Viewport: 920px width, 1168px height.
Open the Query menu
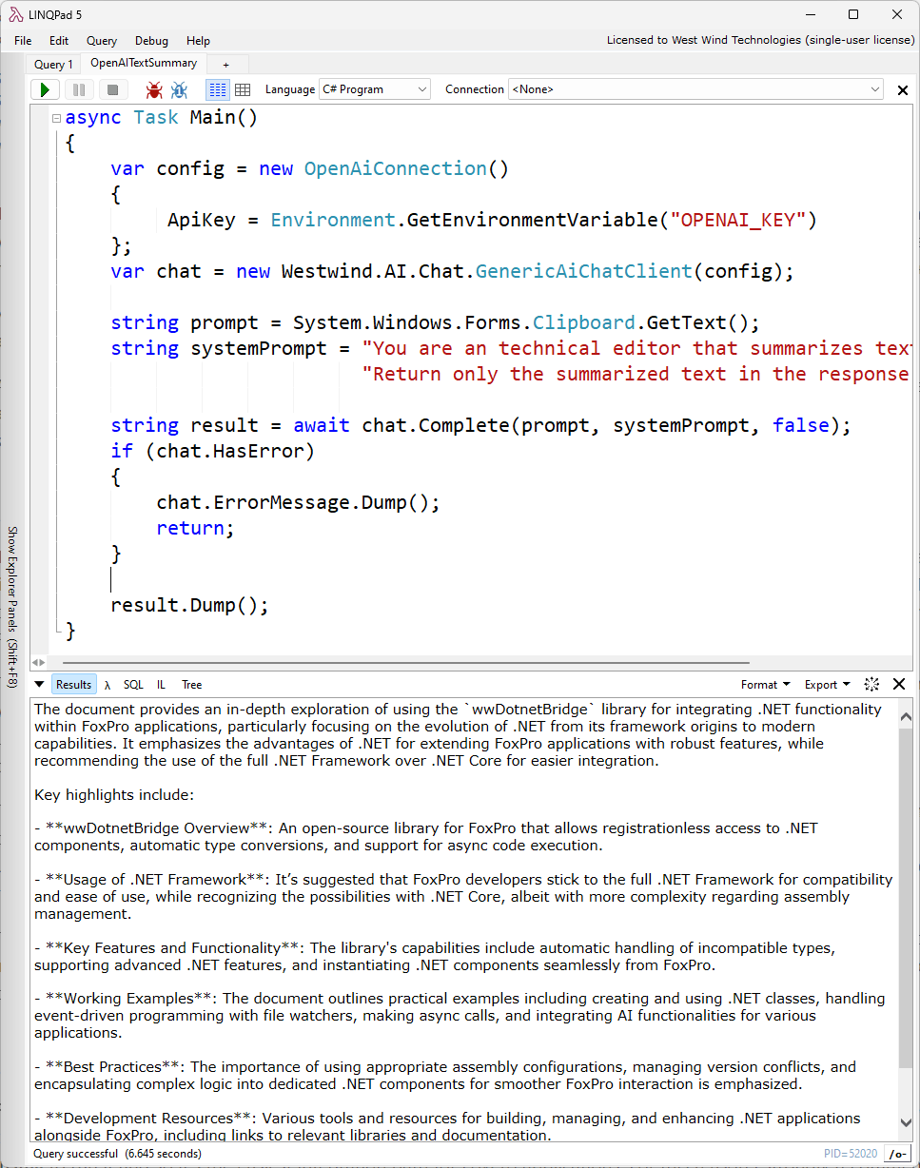click(102, 41)
